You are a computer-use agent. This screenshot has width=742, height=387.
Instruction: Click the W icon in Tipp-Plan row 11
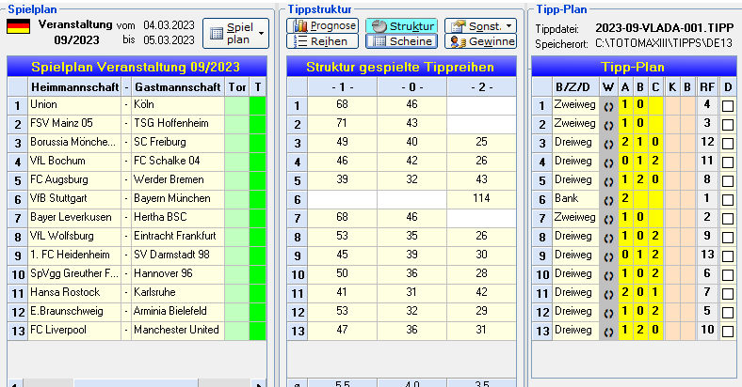point(608,294)
